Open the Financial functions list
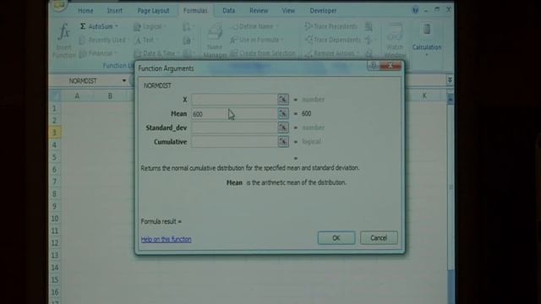The height and width of the screenshot is (304, 541). (98, 53)
